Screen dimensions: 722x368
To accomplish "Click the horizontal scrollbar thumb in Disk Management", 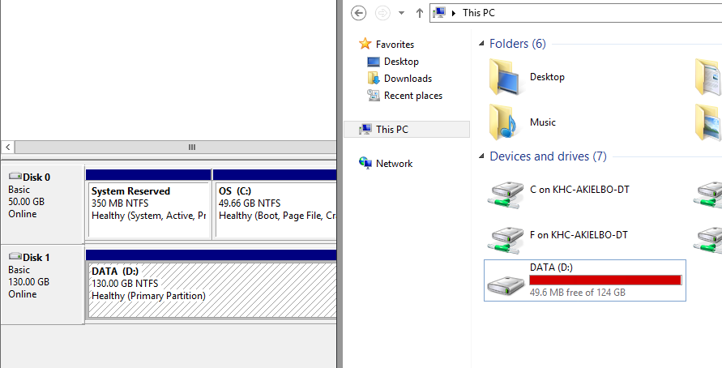I will point(176,148).
